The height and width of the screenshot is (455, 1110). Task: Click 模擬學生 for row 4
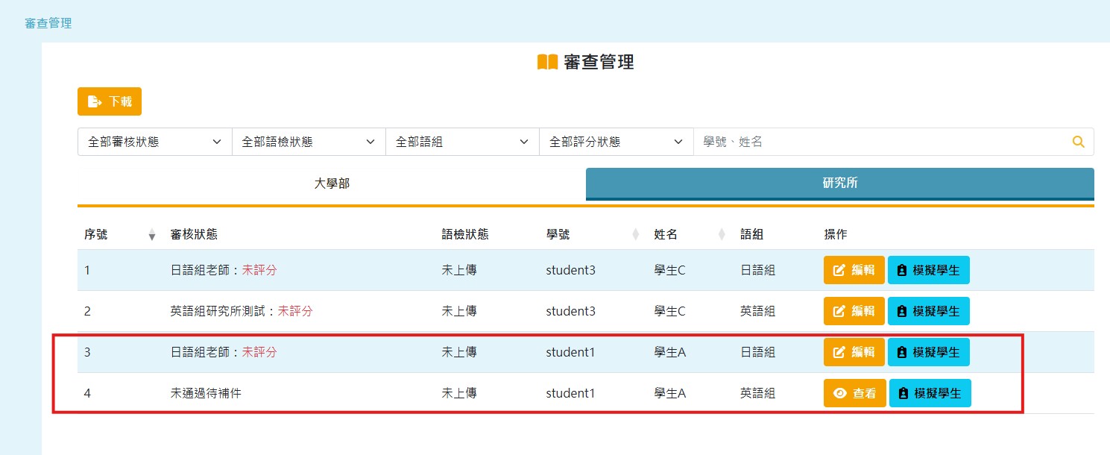(930, 393)
